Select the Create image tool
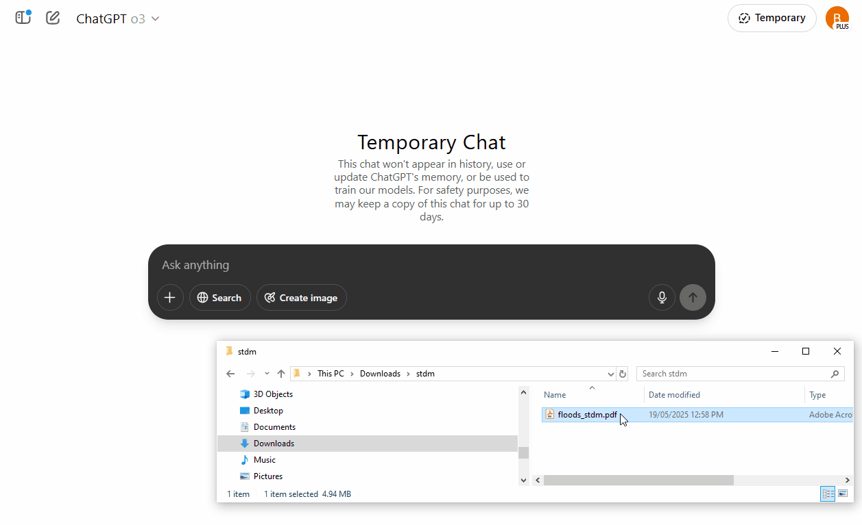 point(301,298)
